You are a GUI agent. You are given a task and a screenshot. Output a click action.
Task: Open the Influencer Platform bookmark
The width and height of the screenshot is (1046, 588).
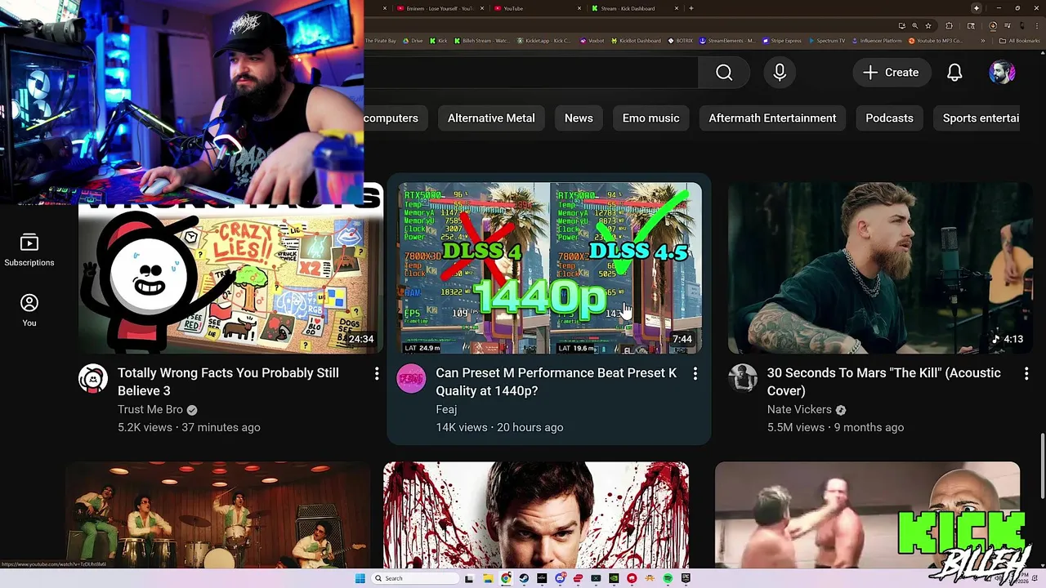click(x=877, y=40)
